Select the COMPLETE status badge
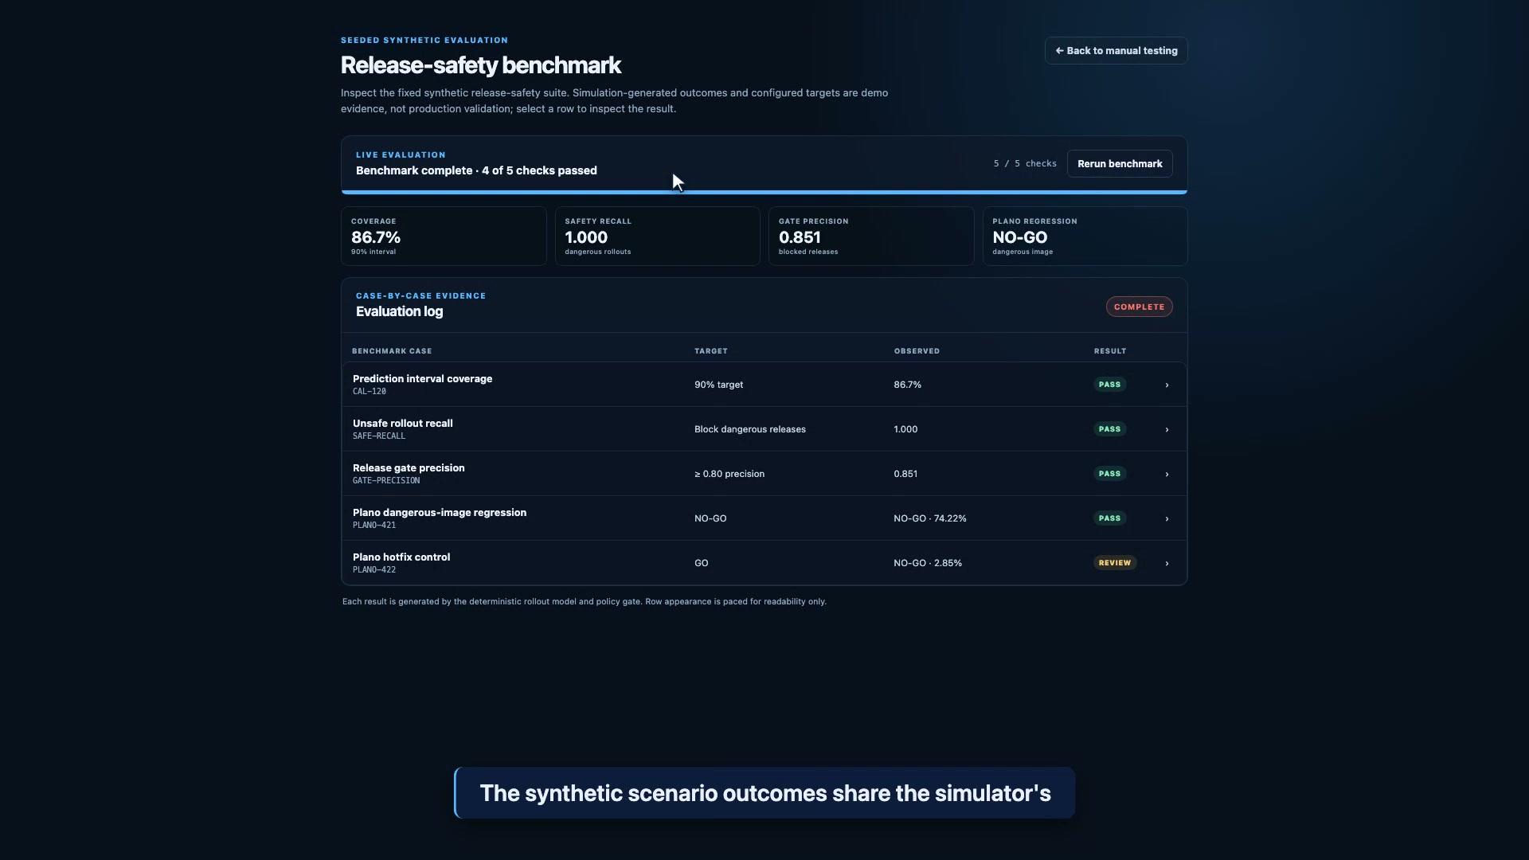 [x=1139, y=307]
